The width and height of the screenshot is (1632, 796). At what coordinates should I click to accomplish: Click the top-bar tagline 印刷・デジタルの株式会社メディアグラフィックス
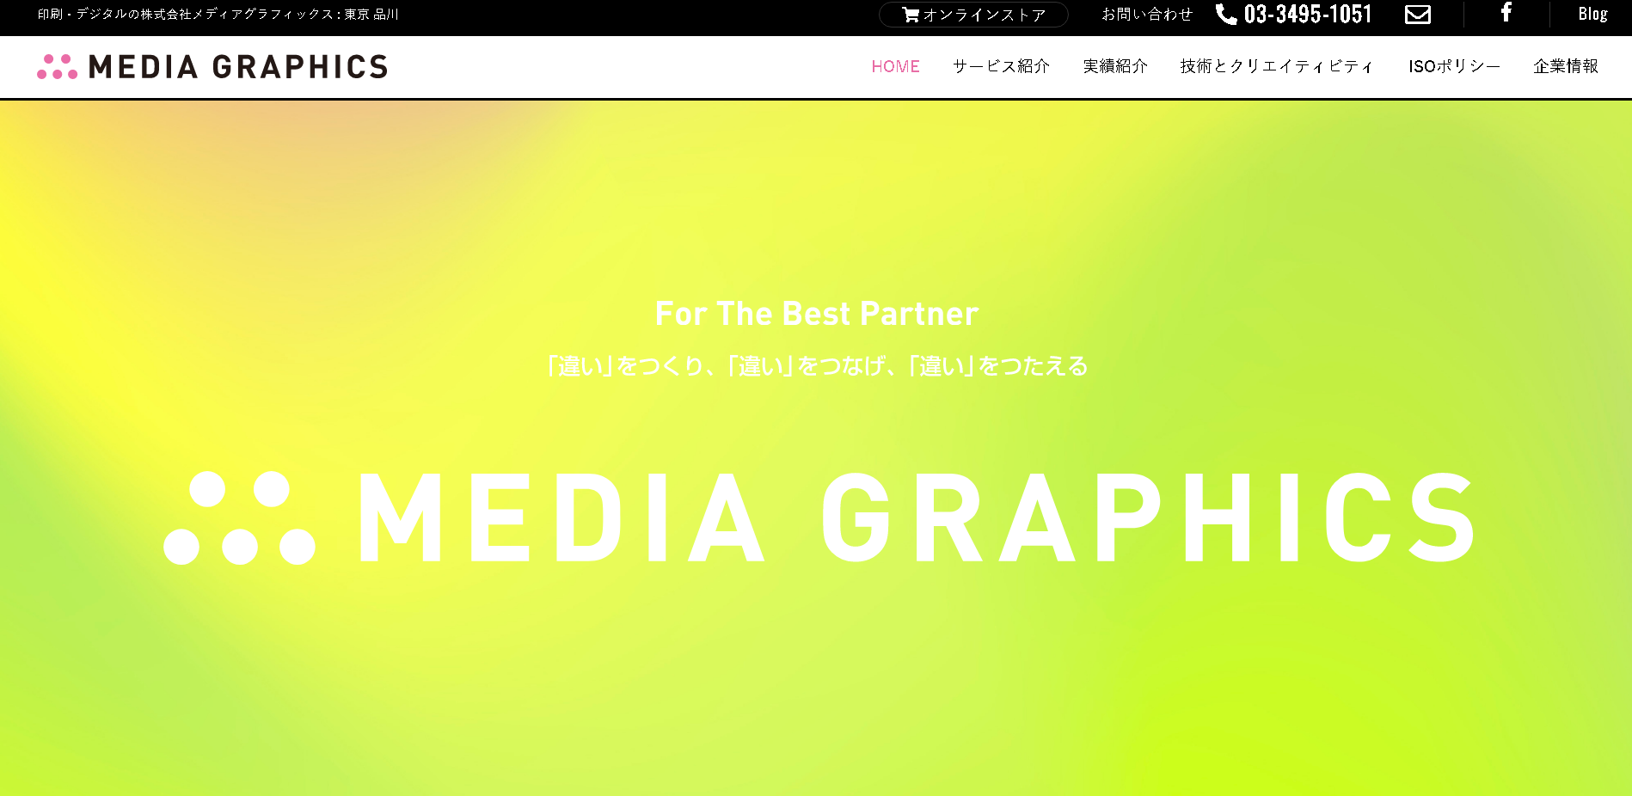(x=218, y=15)
